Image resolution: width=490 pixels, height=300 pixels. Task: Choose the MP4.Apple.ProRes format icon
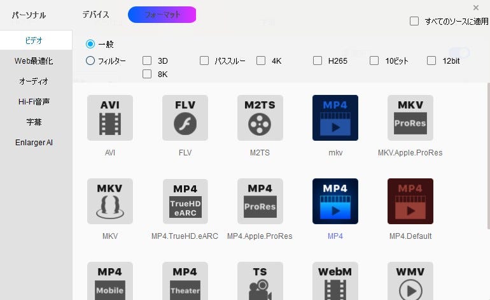coord(260,201)
